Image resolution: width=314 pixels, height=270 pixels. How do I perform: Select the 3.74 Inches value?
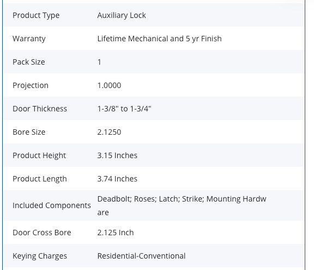click(117, 179)
